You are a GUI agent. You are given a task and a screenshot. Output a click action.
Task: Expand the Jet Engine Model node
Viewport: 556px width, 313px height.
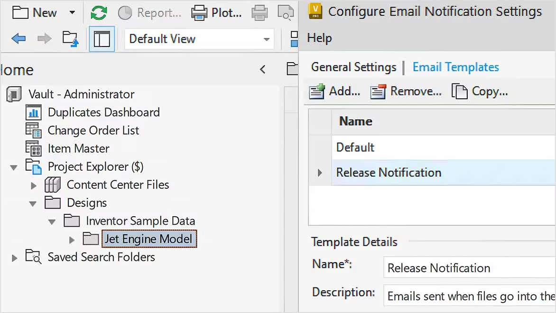pyautogui.click(x=72, y=240)
